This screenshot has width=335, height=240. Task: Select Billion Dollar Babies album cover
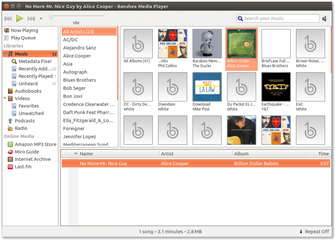click(241, 44)
